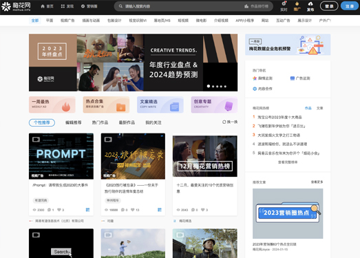Select the 视频广告 category tab
The height and width of the screenshot is (258, 360).
67,21
